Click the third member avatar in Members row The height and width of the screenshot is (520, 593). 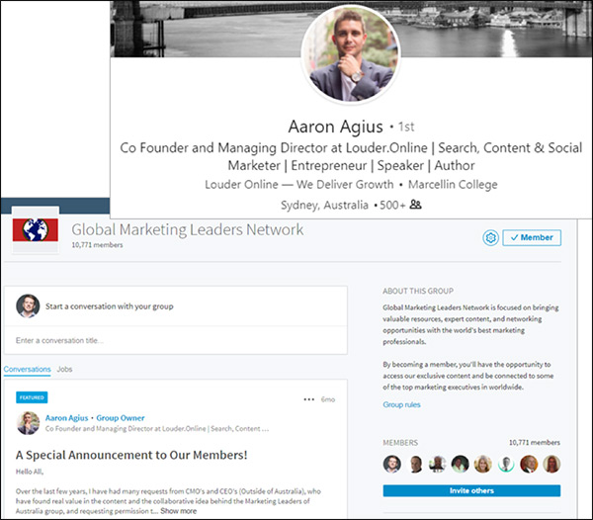click(x=438, y=464)
